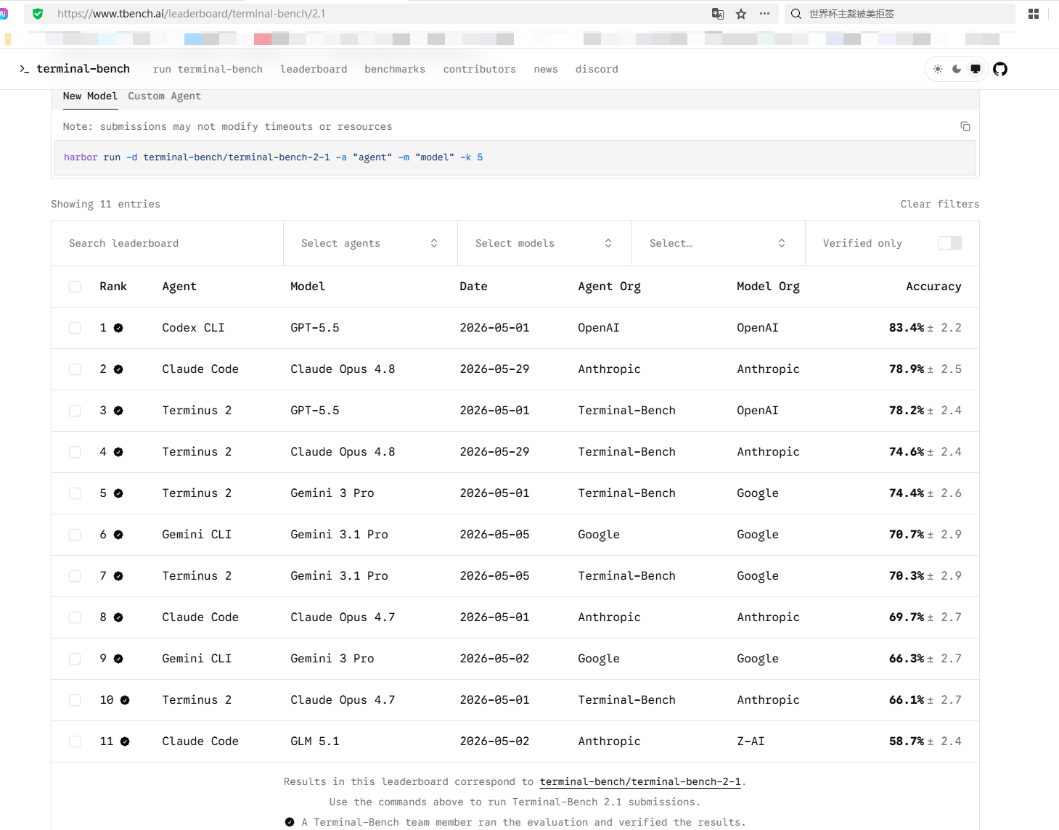Open the benchmarks nav item
1059x830 pixels.
[x=395, y=70]
